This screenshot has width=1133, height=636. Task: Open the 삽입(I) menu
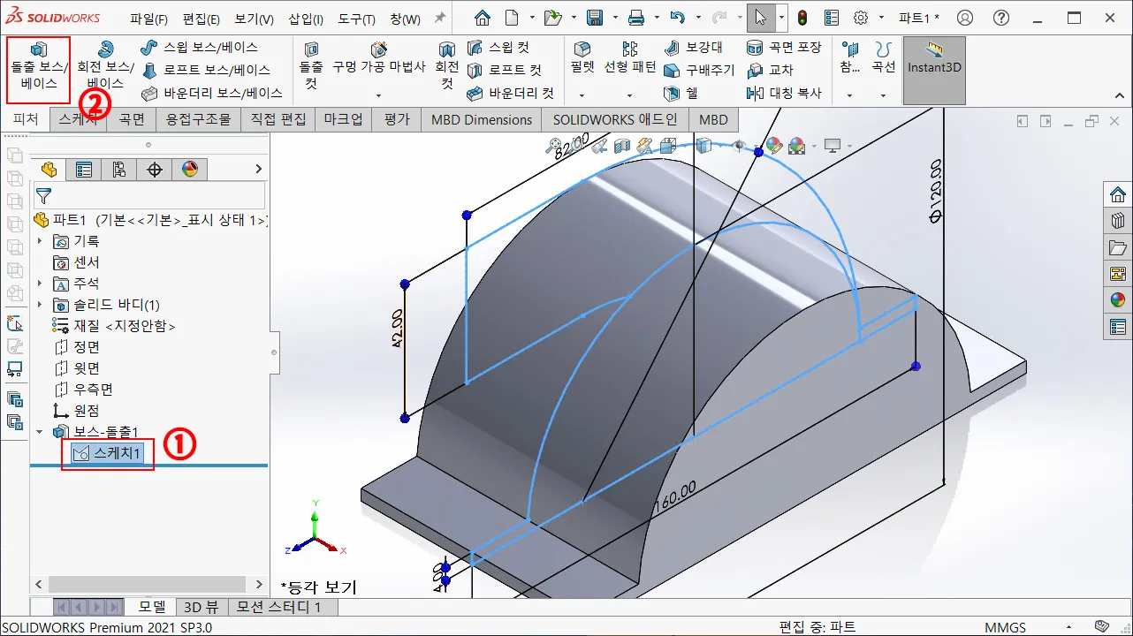(x=306, y=19)
